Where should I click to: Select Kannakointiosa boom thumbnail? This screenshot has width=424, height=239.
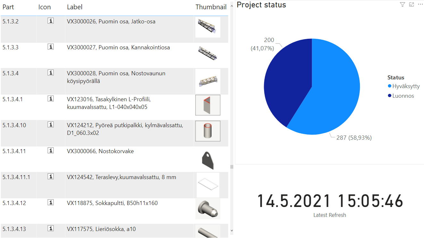tap(208, 53)
